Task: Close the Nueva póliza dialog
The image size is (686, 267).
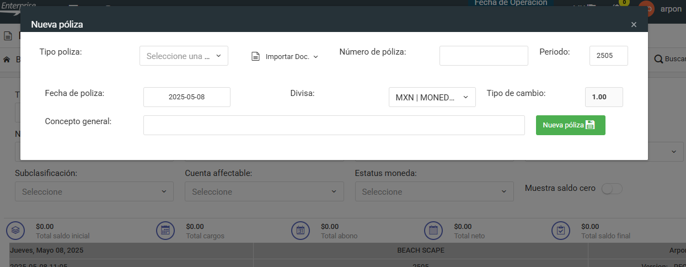Action: tap(634, 24)
